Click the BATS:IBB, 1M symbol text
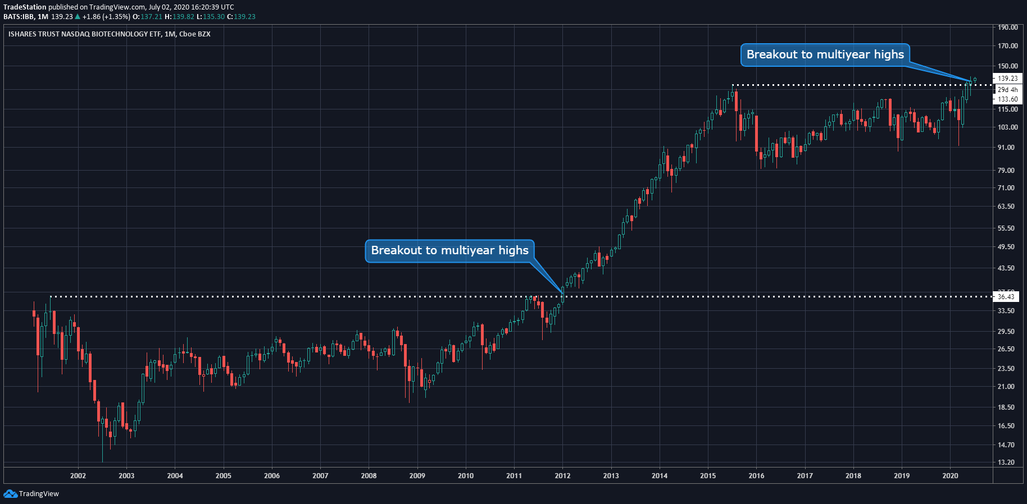Viewport: 1027px width, 504px height. (26, 17)
